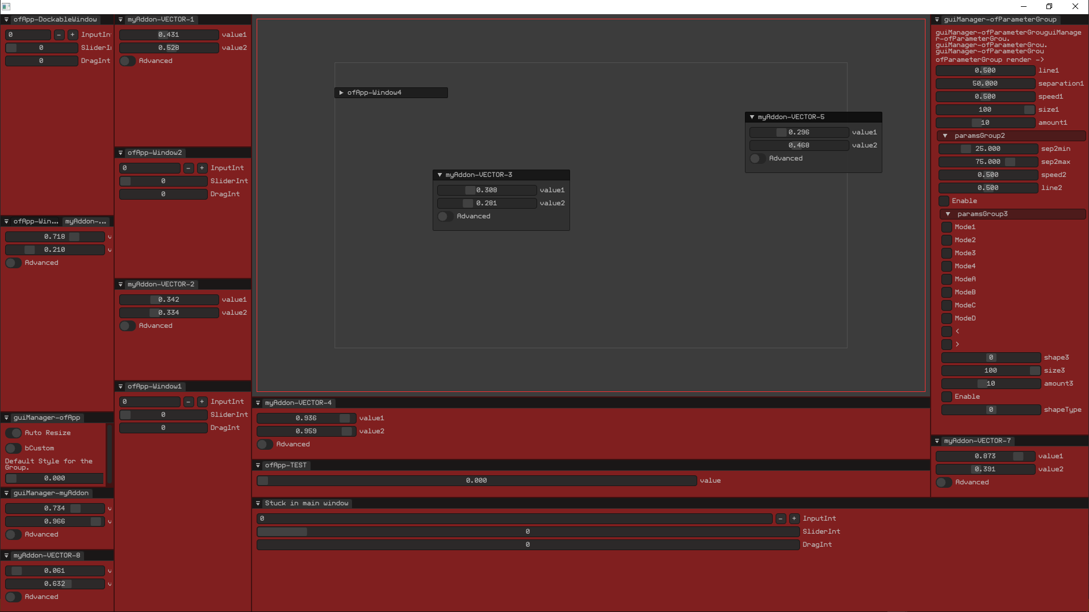Image resolution: width=1089 pixels, height=612 pixels.
Task: Click ofApp-TEST value slider
Action: 476,480
